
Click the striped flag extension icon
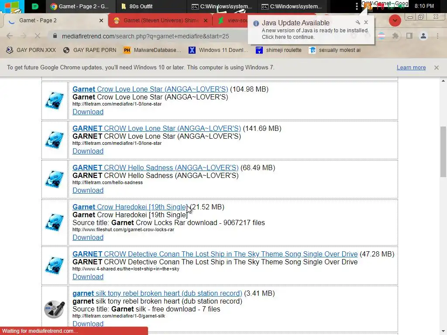pos(382,36)
